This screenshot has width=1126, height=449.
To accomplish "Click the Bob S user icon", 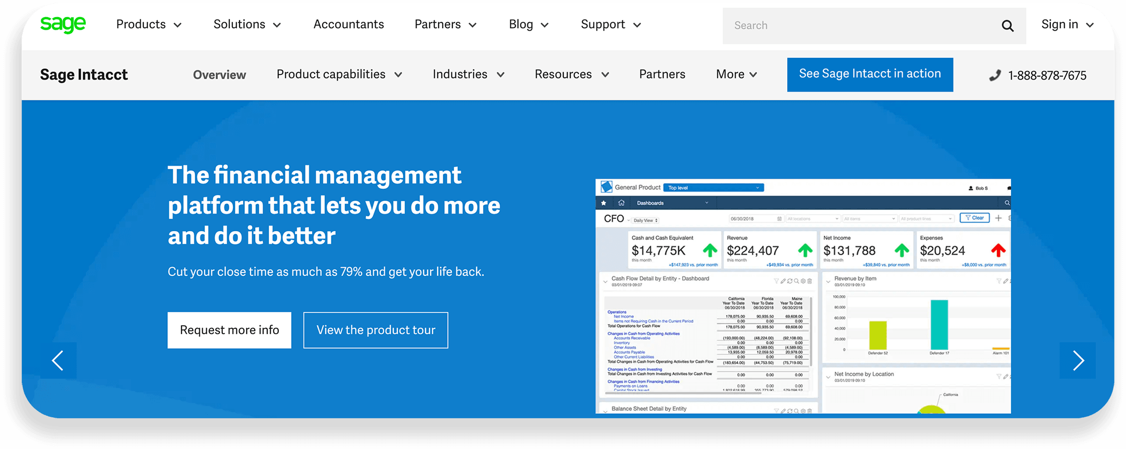I will (971, 188).
